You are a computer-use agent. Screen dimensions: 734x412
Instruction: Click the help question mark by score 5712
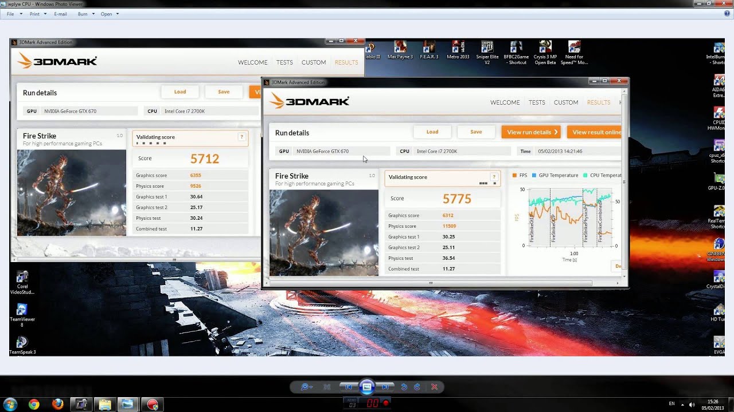(x=241, y=137)
